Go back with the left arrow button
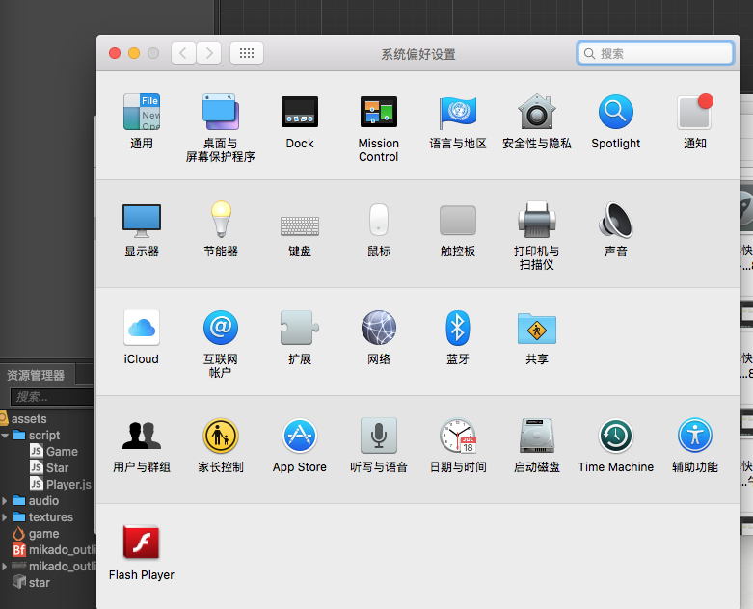753x609 pixels. 183,53
